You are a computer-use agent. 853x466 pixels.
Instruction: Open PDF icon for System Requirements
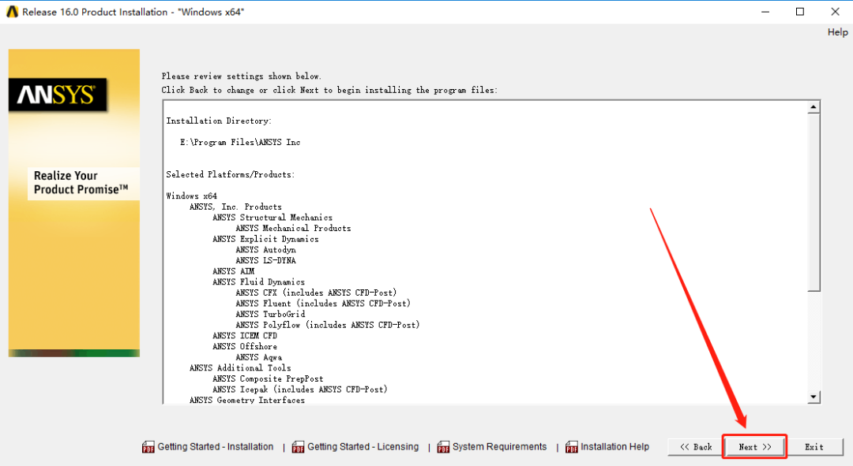[443, 447]
